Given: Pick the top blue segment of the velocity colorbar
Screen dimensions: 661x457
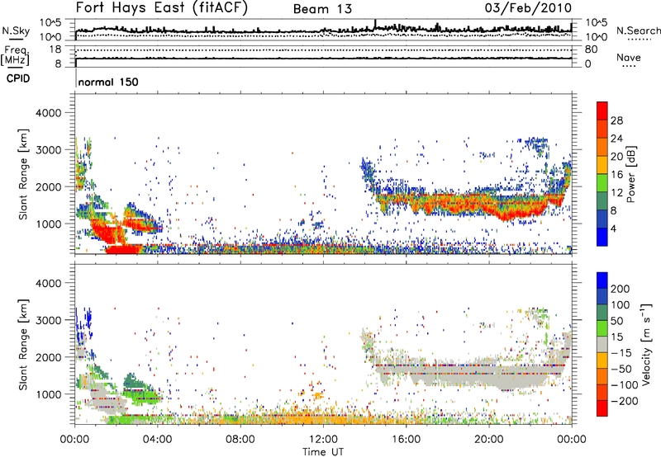Looking at the screenshot, I should click(602, 280).
